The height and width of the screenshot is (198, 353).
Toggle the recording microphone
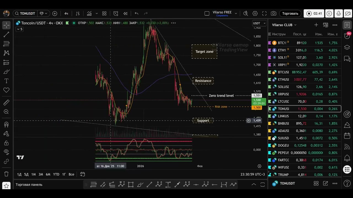pyautogui.click(x=339, y=13)
